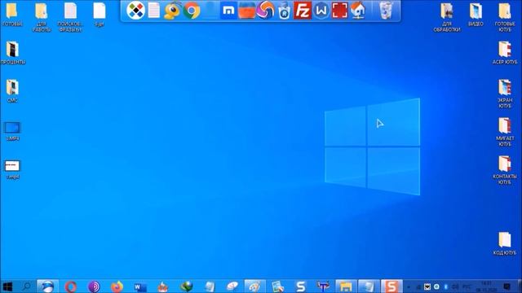The image size is (522, 293).
Task: Select the КОД ЮТУБ folder
Action: [505, 243]
